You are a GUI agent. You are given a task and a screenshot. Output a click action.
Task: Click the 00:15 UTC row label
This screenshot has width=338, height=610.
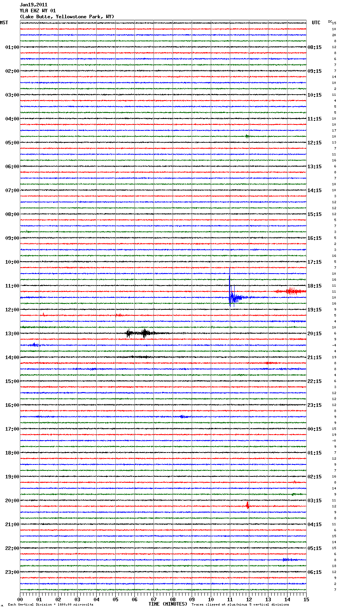click(315, 429)
